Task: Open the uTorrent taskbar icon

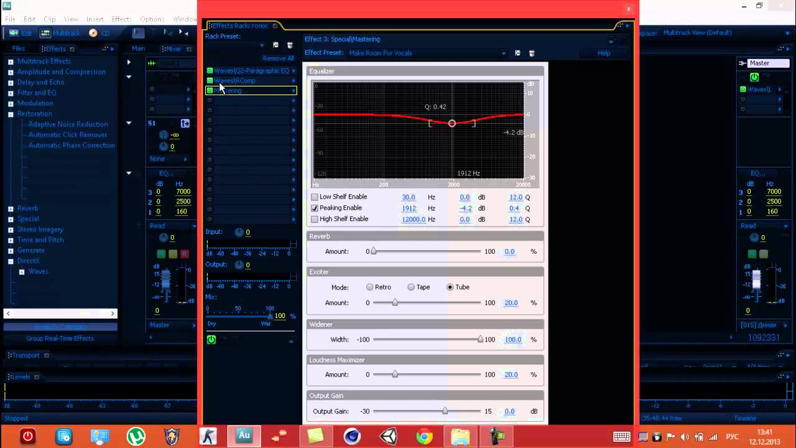Action: [x=136, y=437]
